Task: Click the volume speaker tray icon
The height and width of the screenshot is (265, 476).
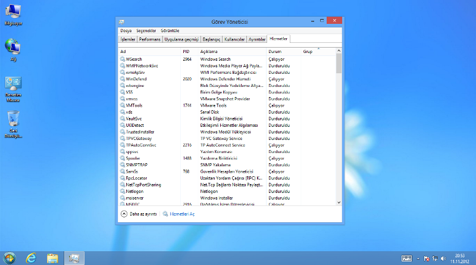Action: 443,258
